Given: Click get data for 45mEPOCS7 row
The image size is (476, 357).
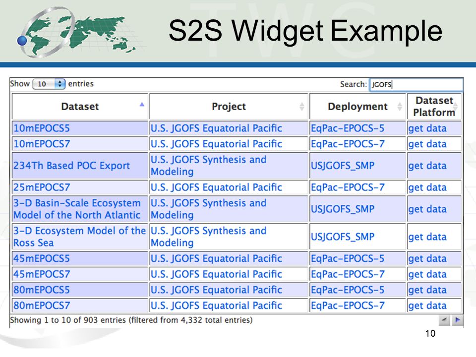Looking at the screenshot, I should tap(427, 274).
